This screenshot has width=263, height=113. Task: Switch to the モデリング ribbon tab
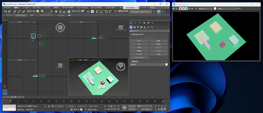[x=10, y=15]
